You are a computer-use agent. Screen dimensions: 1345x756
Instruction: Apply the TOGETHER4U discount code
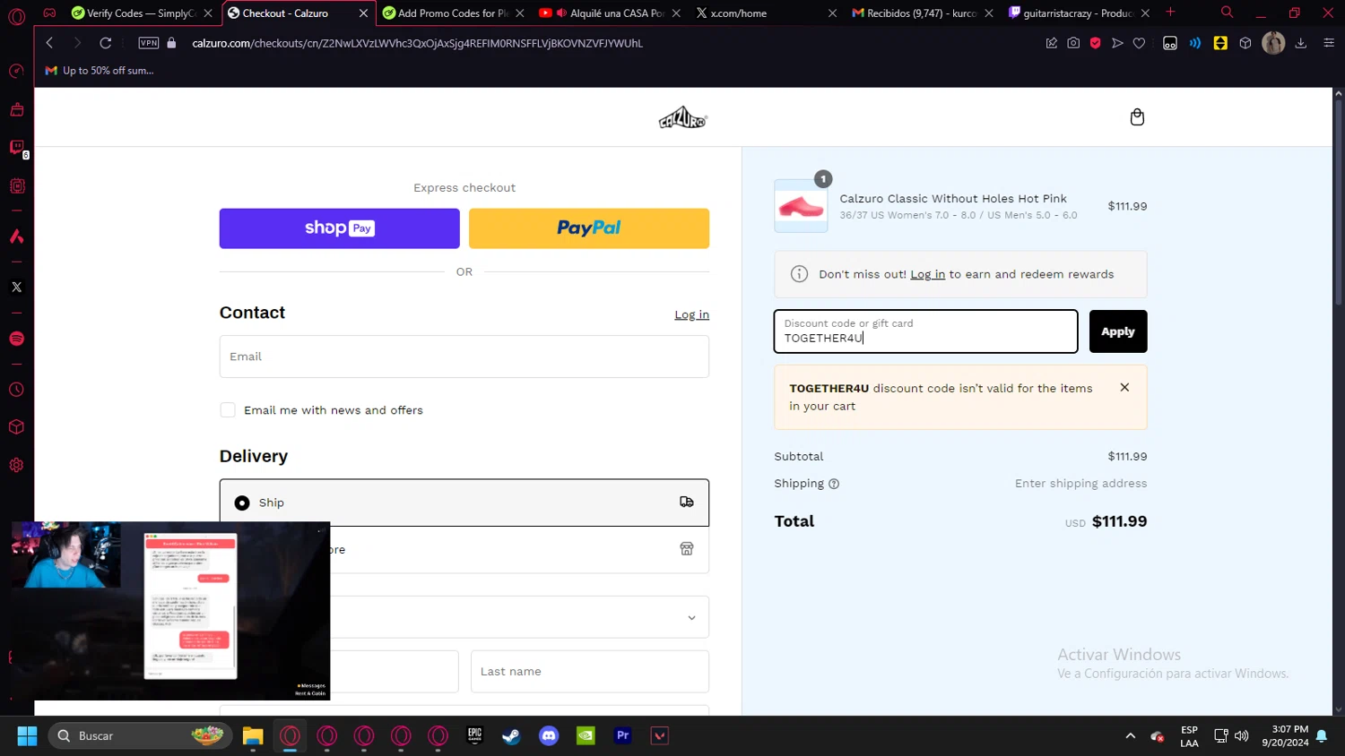(x=1118, y=331)
